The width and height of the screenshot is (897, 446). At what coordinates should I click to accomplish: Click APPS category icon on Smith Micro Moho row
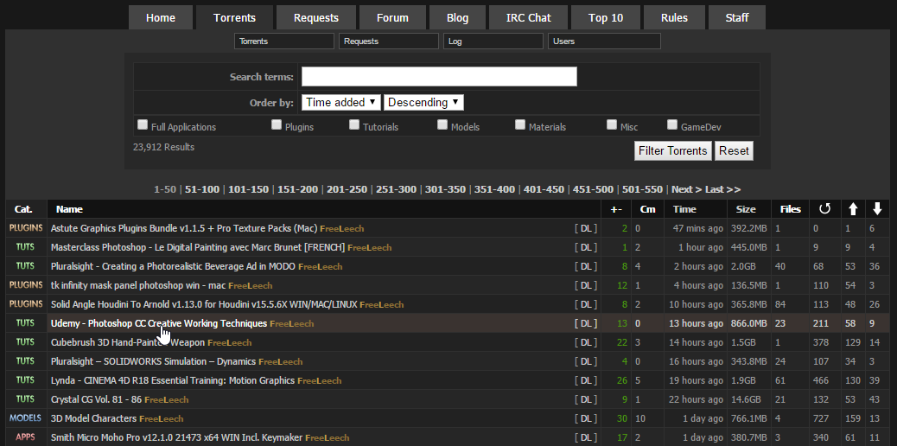click(x=26, y=436)
